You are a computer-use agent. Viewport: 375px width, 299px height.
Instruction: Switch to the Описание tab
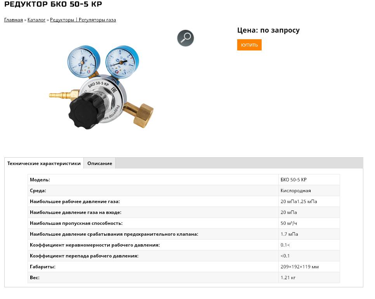(x=100, y=163)
